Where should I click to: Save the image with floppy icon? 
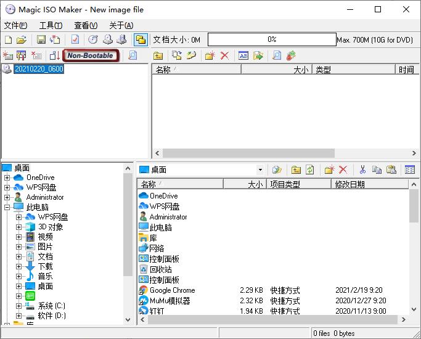click(41, 39)
